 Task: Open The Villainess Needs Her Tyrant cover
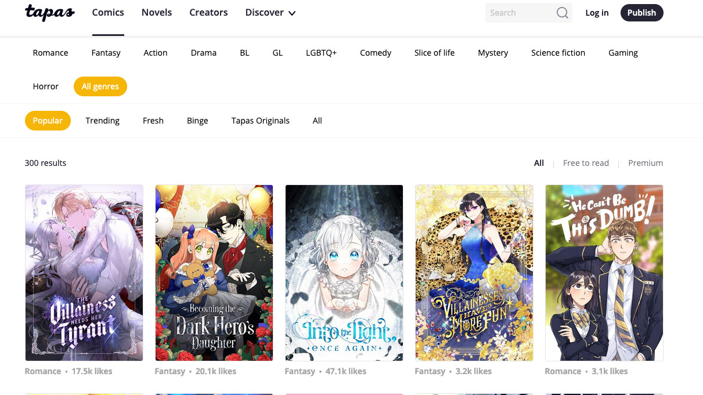(84, 273)
